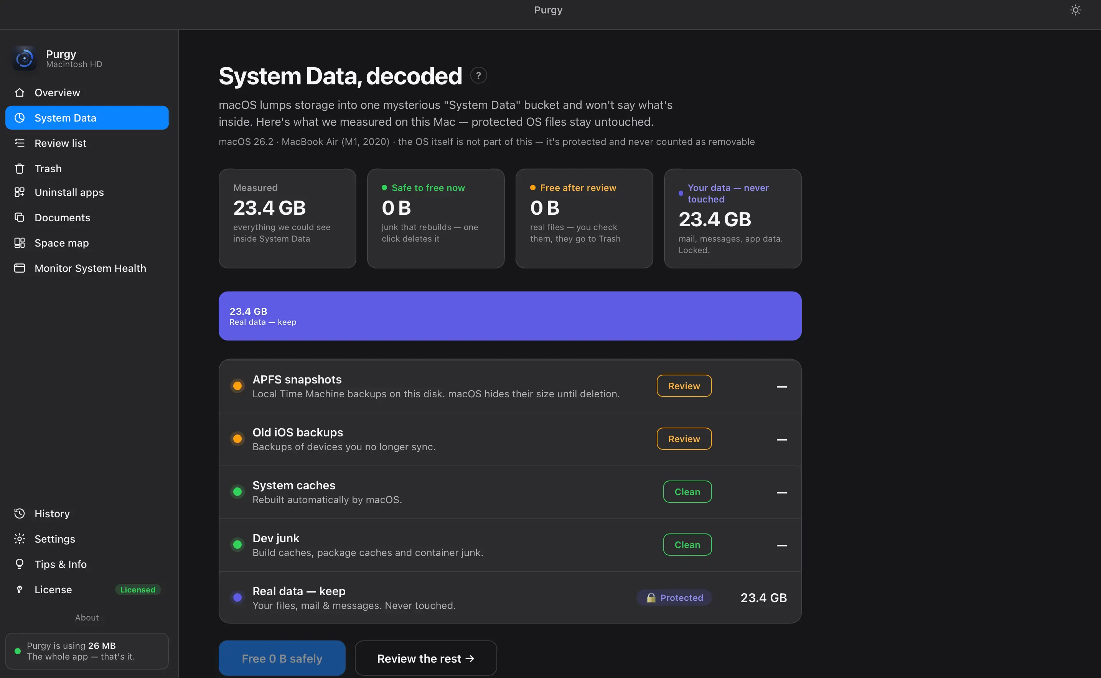
Task: Open the Trash section
Action: pos(87,169)
